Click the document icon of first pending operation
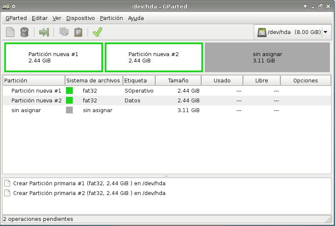Viewport: 335px width, 226px height. [x=7, y=184]
